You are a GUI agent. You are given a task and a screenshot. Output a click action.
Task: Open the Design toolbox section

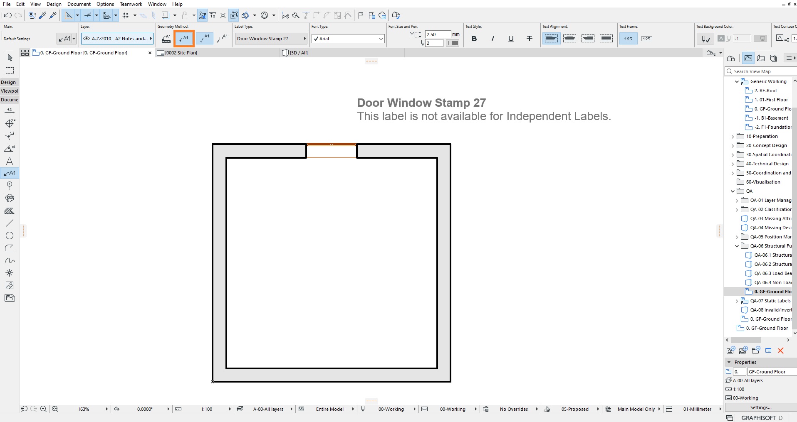pos(9,82)
